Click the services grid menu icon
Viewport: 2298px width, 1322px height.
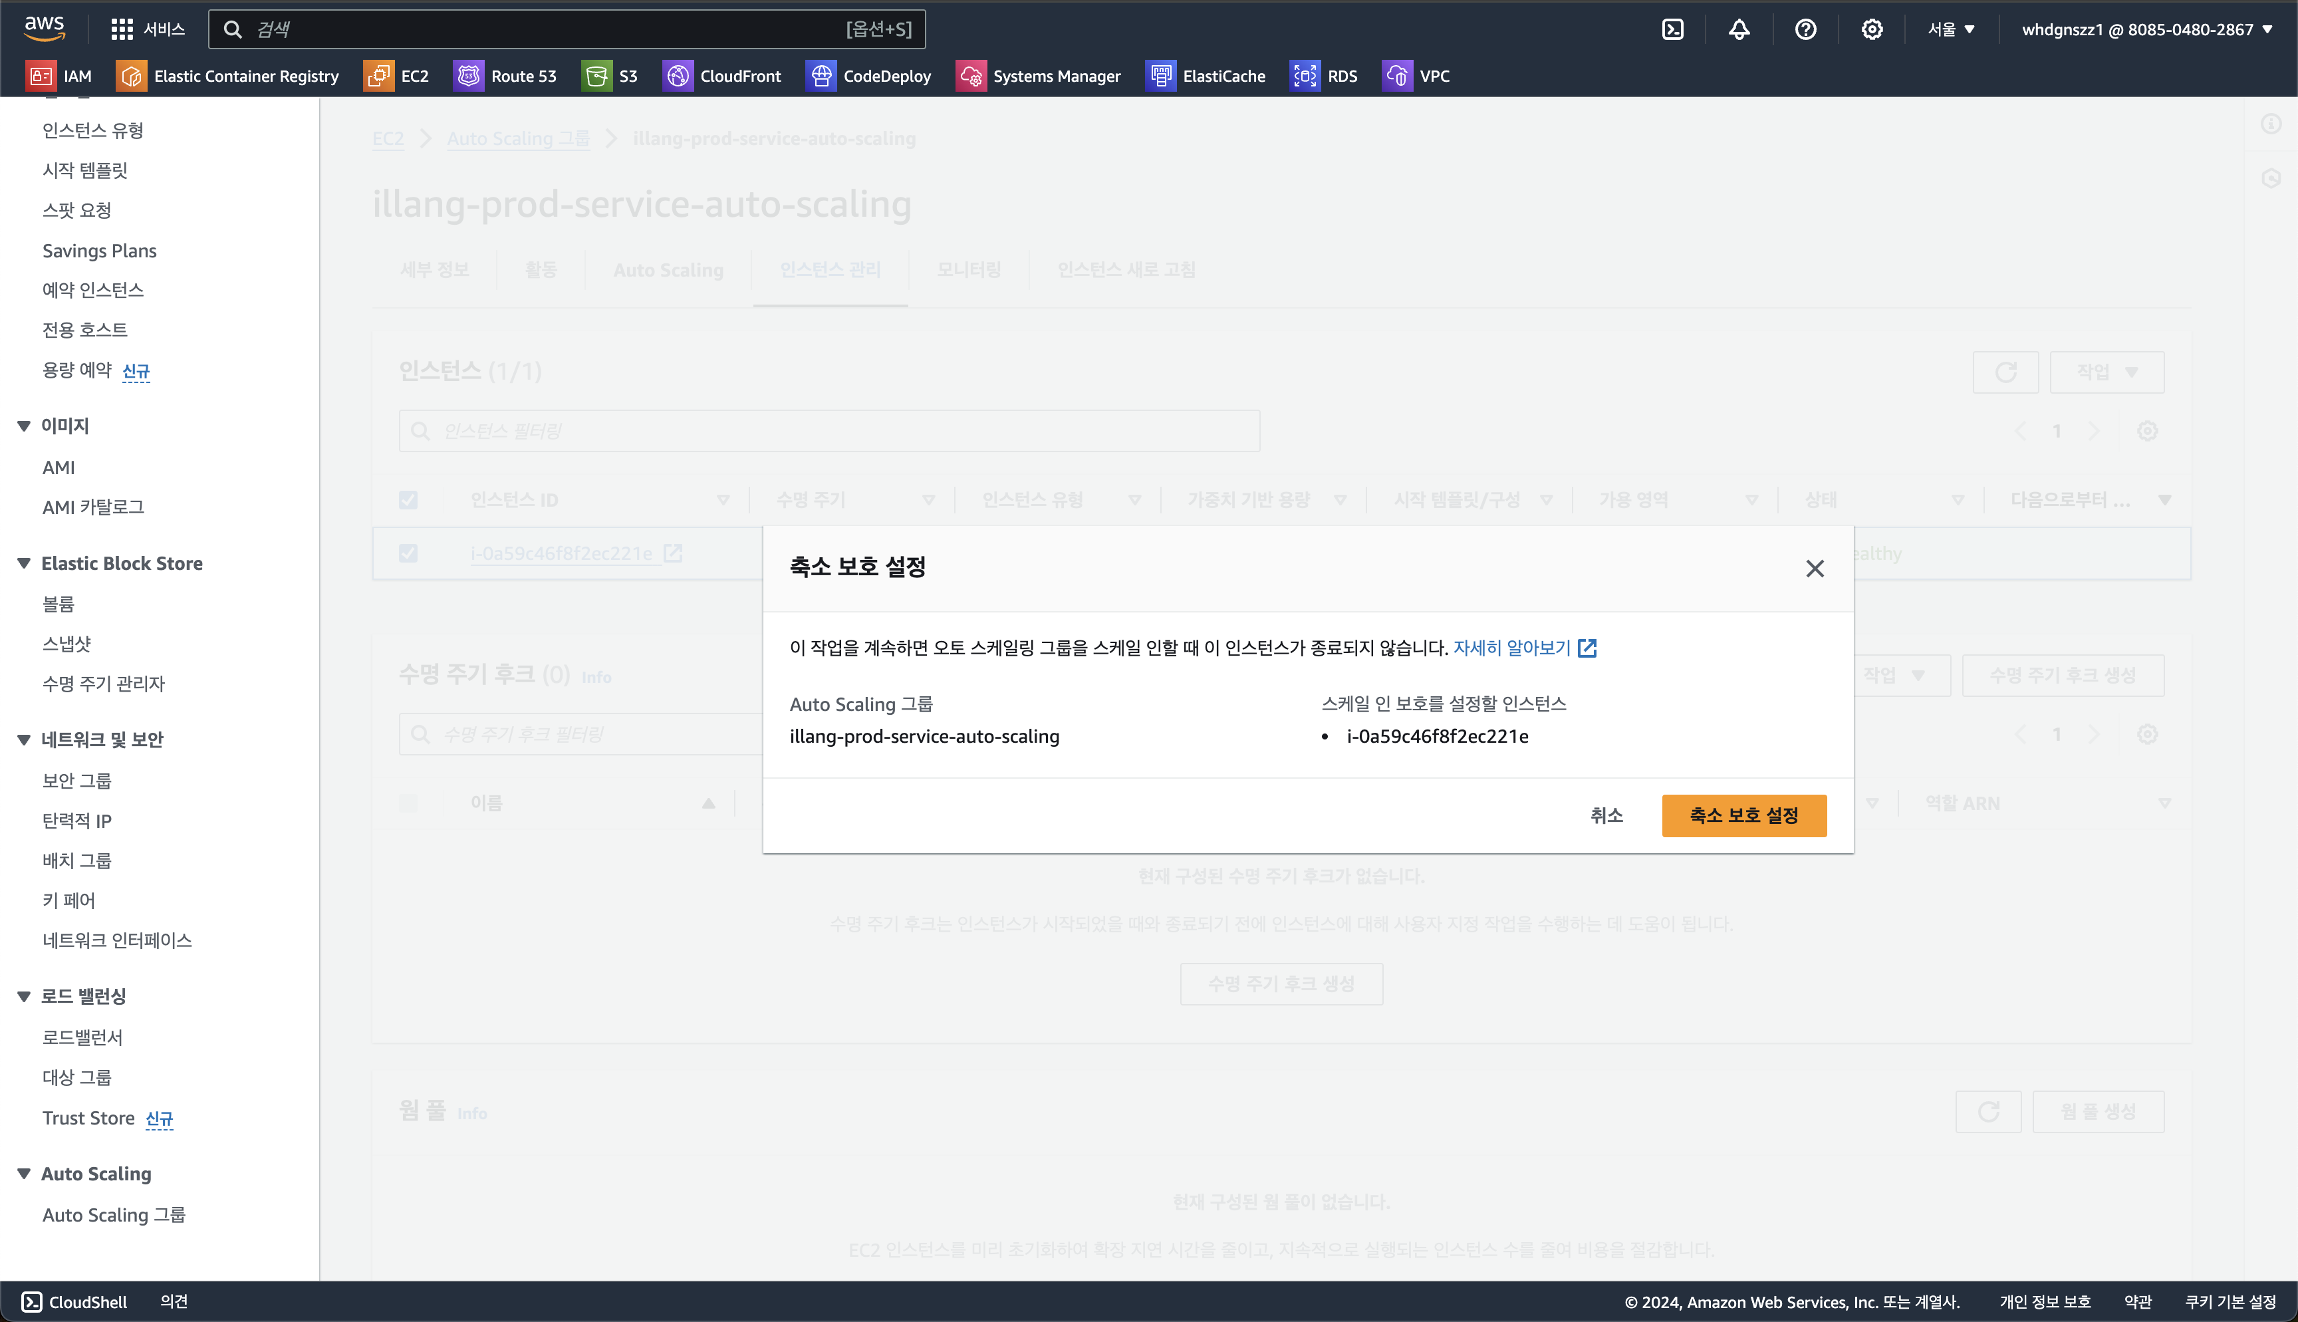(122, 29)
